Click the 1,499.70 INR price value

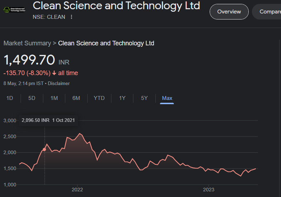tap(29, 60)
